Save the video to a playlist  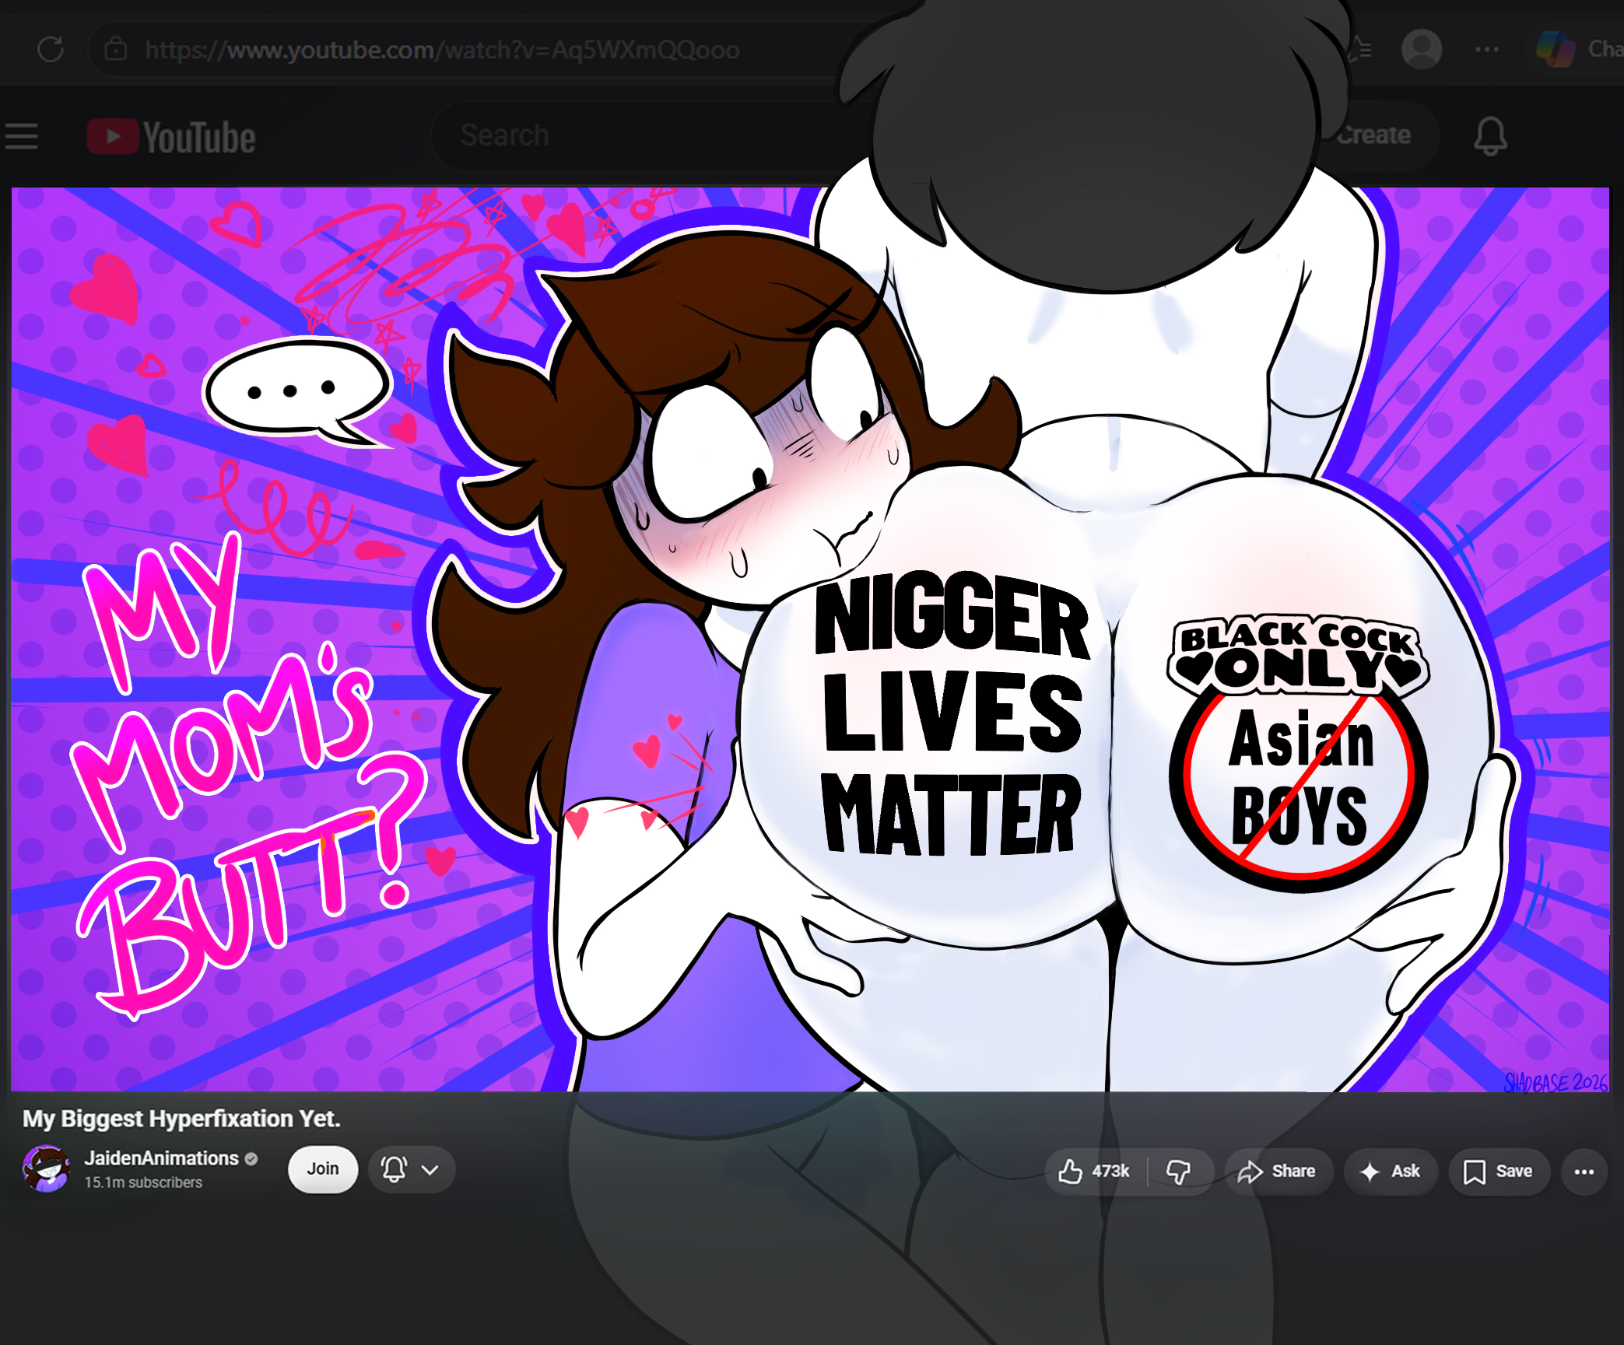pyautogui.click(x=1499, y=1171)
